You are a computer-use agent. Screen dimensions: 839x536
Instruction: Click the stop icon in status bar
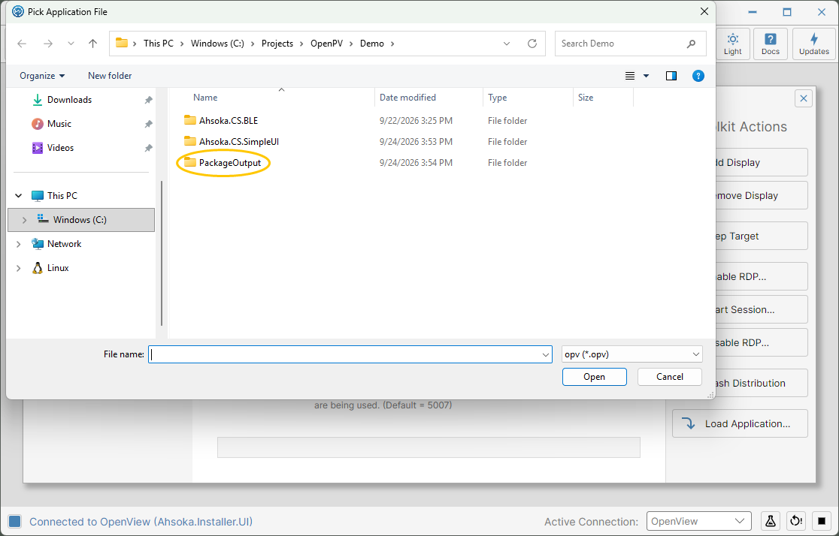[822, 521]
